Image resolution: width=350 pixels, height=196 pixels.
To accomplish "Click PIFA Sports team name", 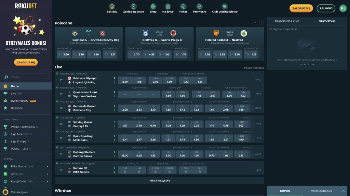I will (x=81, y=172).
